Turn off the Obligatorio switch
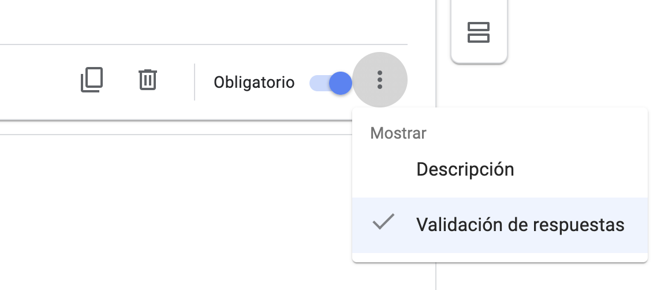The height and width of the screenshot is (290, 672). (331, 83)
